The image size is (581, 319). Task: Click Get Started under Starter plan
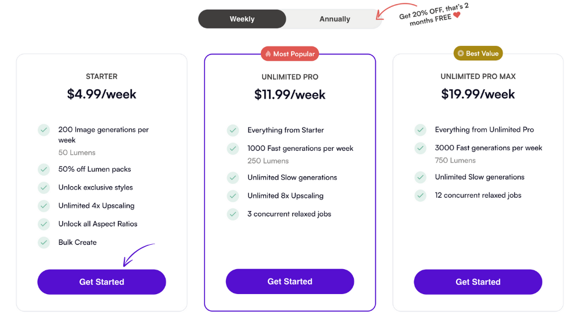click(x=102, y=282)
